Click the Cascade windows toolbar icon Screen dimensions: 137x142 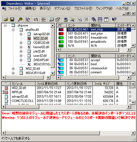coord(94,20)
